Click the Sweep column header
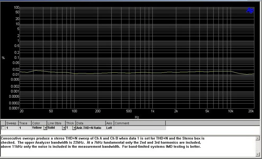262x159 pixels. click(x=12, y=123)
